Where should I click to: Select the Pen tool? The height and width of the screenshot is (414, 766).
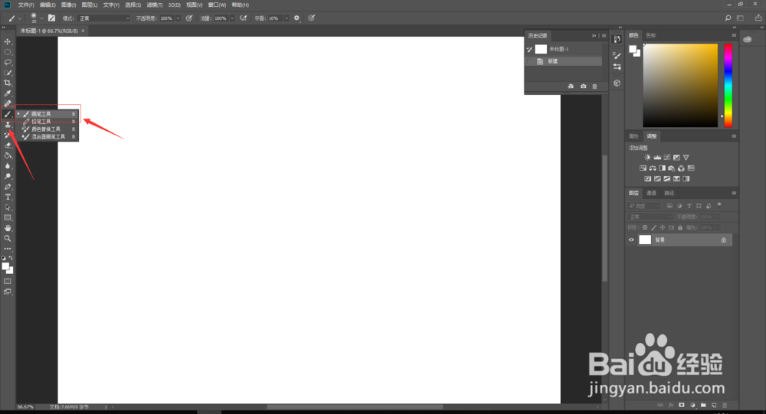pyautogui.click(x=8, y=187)
